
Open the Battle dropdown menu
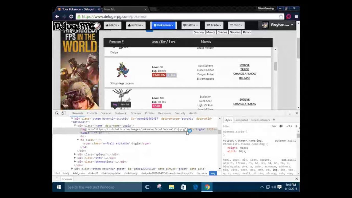click(x=191, y=25)
